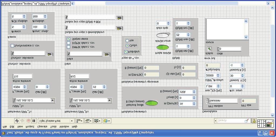Click the Abort Execution stop button

[28, 121]
